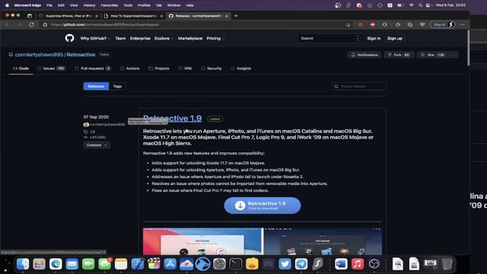Star the Retroactive repository
This screenshot has width=487, height=274.
434,55
